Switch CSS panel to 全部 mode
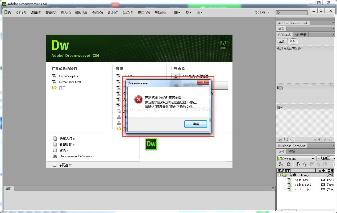337x213 pixels. click(x=282, y=41)
